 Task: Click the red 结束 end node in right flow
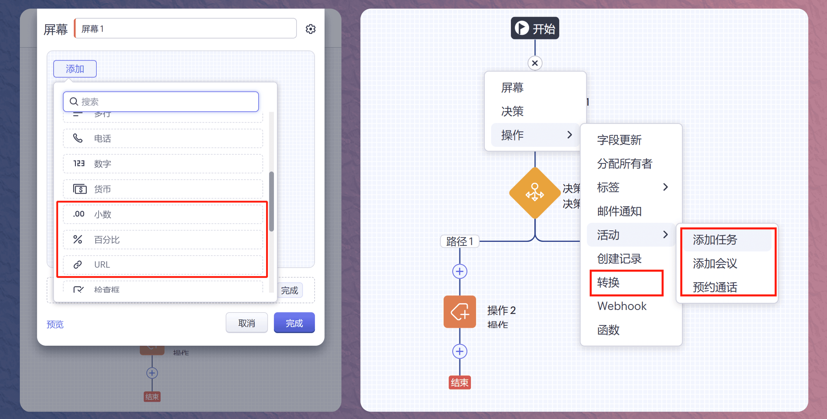(460, 382)
